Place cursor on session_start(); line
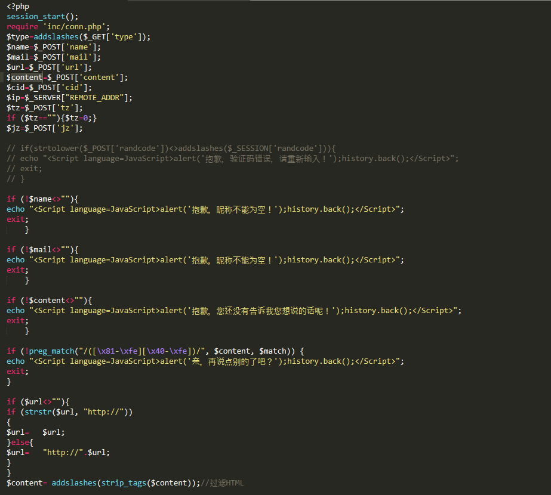Viewport: 551px width, 495px height. (x=42, y=17)
